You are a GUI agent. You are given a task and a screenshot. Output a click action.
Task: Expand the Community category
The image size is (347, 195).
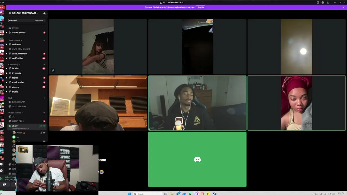click(14, 64)
